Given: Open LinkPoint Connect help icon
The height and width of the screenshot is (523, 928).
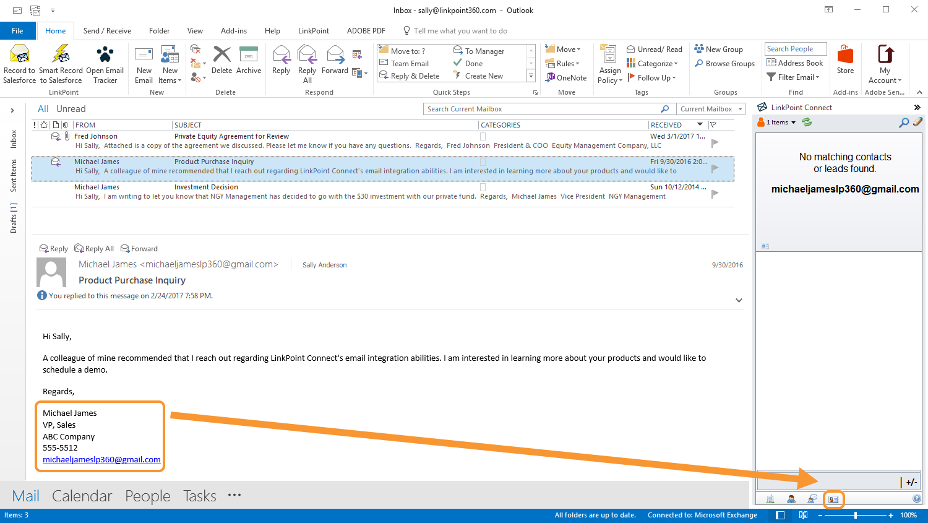Looking at the screenshot, I should 917,499.
